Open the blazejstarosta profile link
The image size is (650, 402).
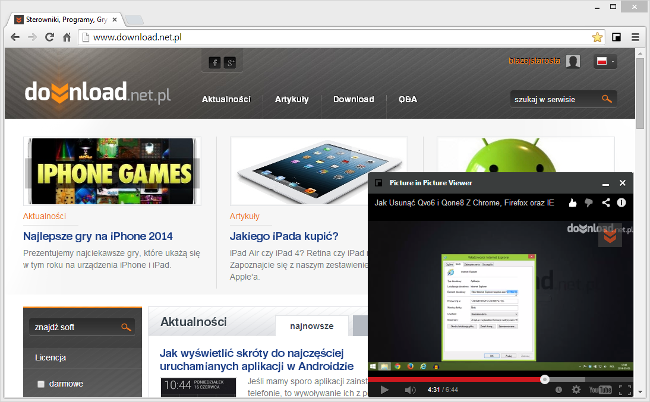534,61
